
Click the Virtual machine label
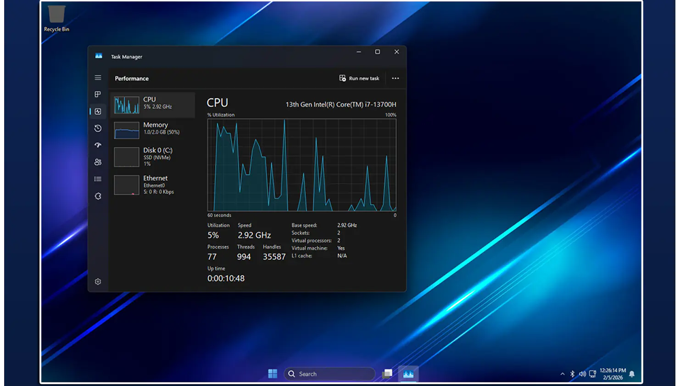pyautogui.click(x=310, y=248)
